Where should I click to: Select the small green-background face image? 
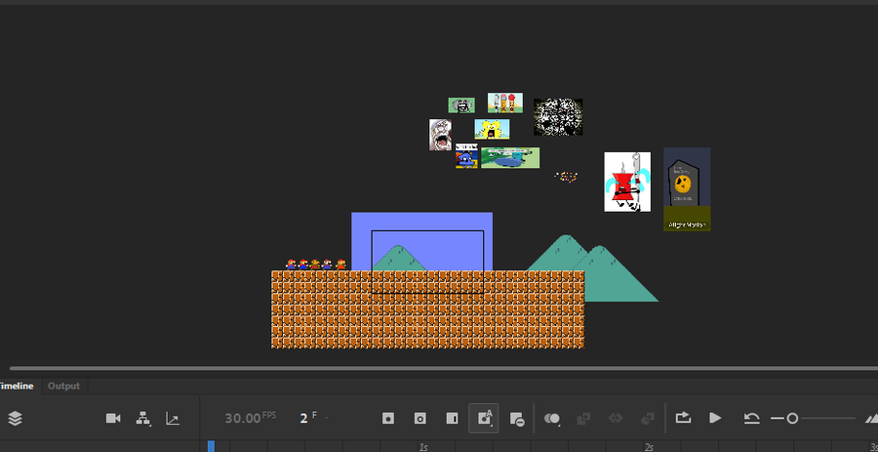point(461,105)
